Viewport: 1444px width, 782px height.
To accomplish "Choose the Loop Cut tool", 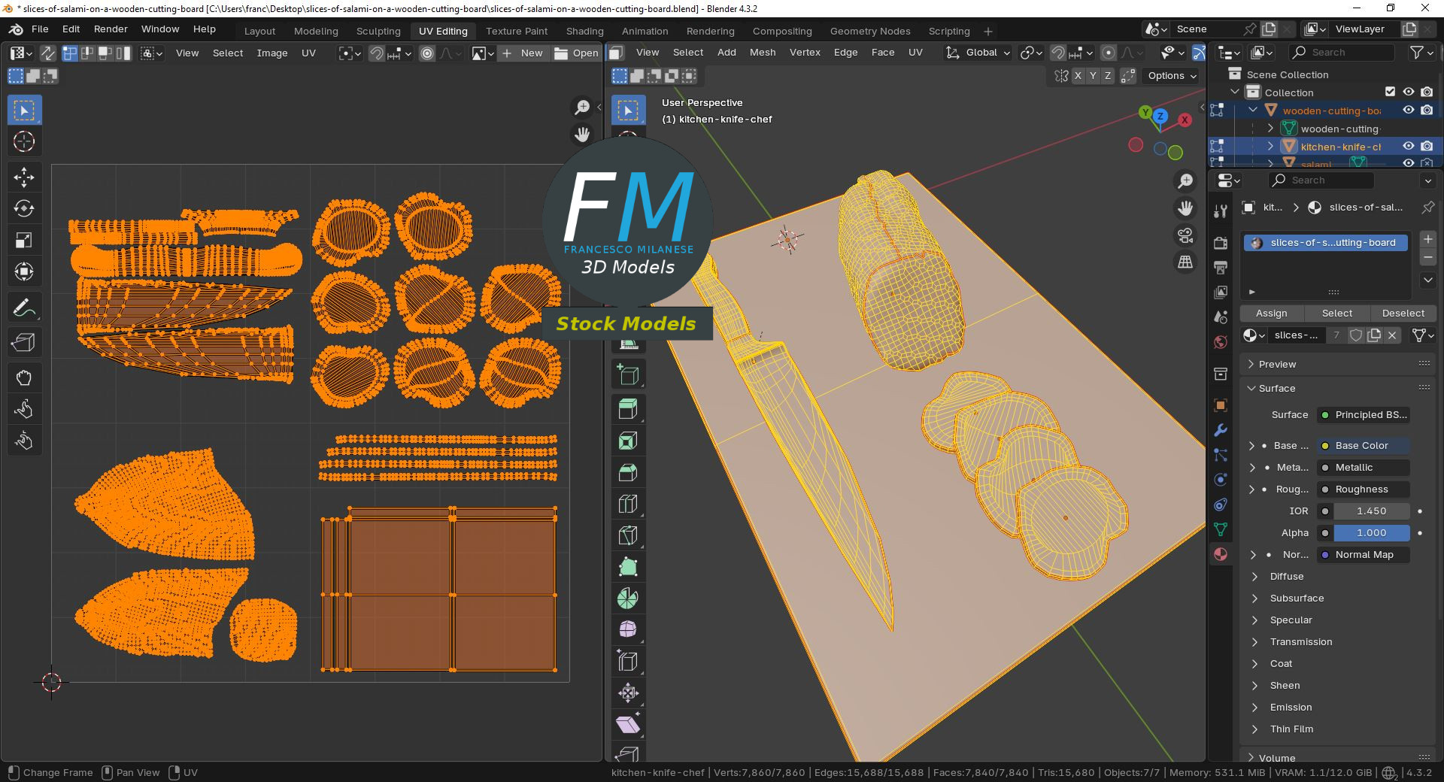I will pos(628,504).
